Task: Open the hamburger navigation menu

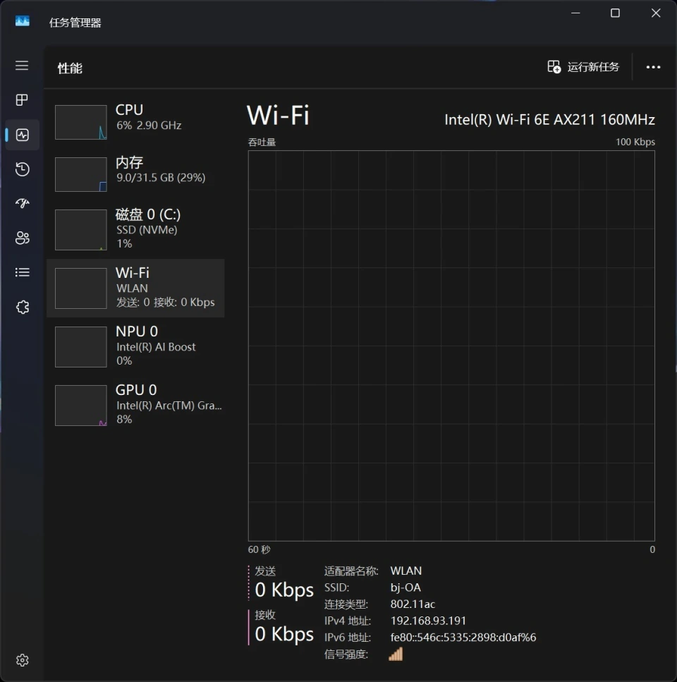Action: 22,66
